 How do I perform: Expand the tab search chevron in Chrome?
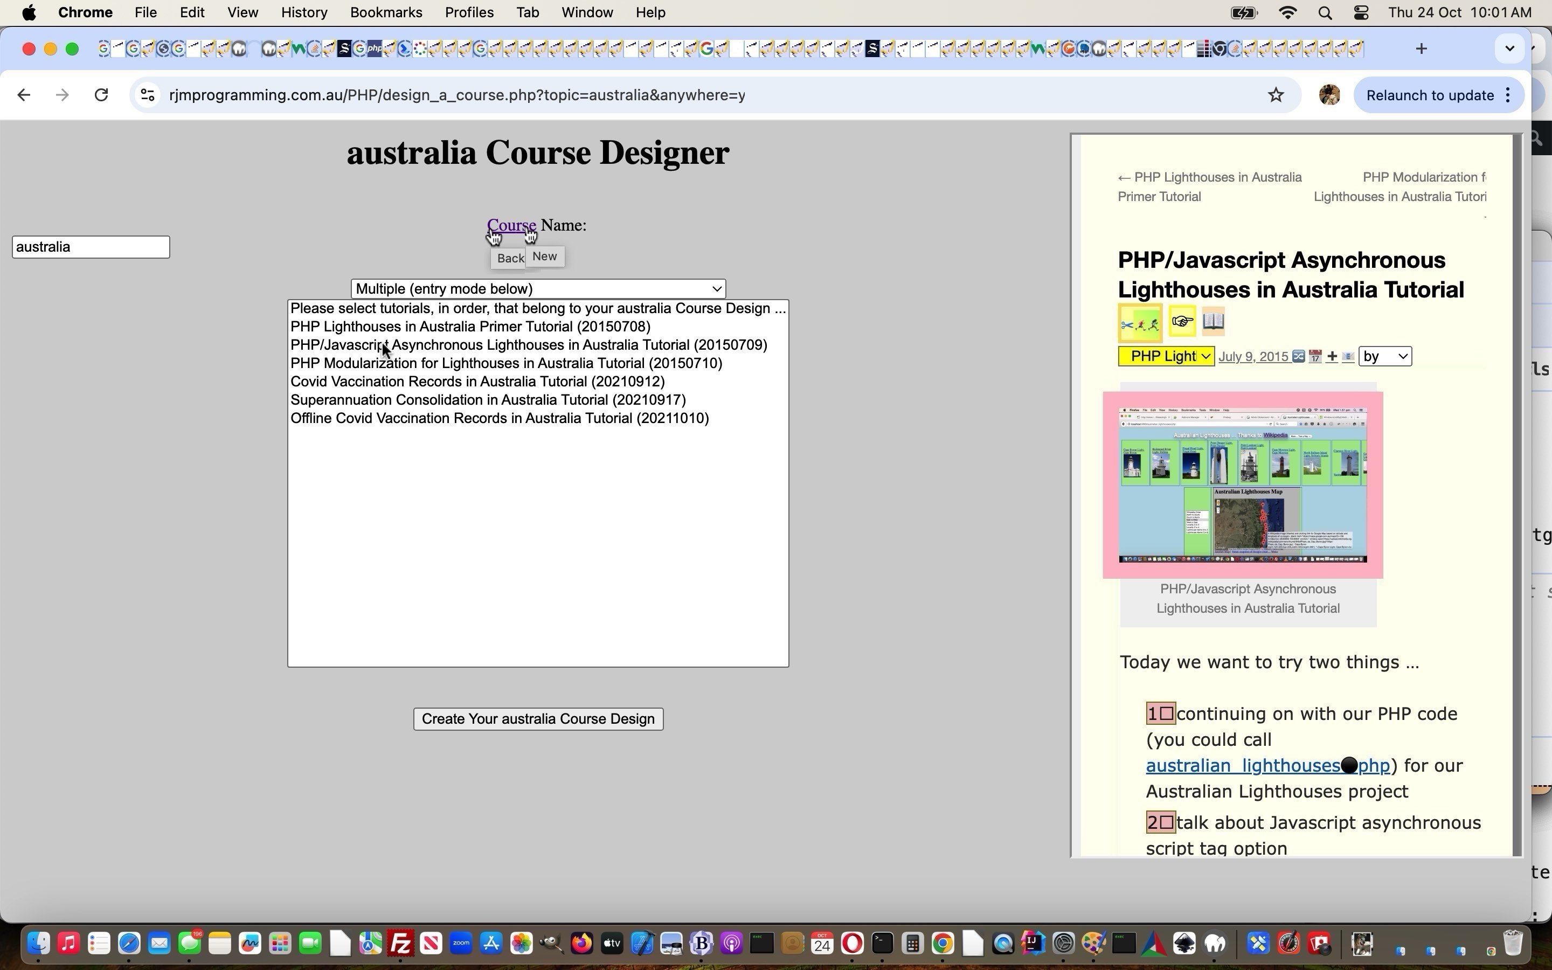(1509, 48)
